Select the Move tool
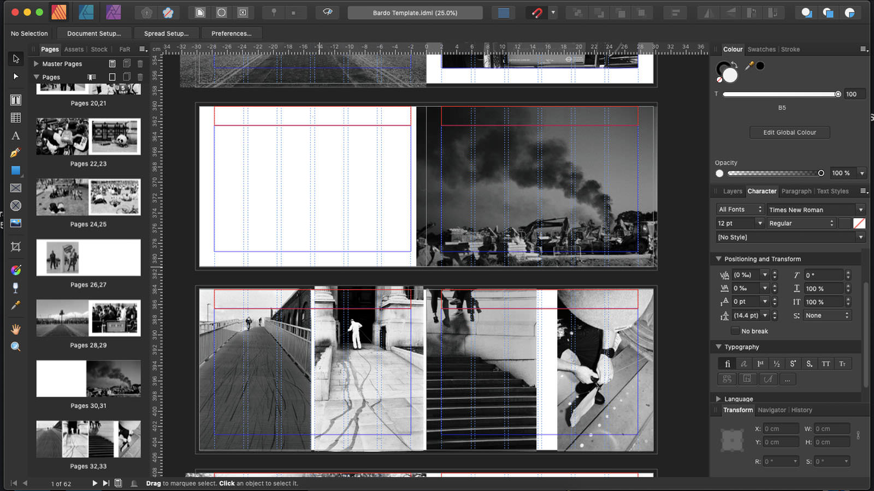874x491 pixels. point(16,59)
